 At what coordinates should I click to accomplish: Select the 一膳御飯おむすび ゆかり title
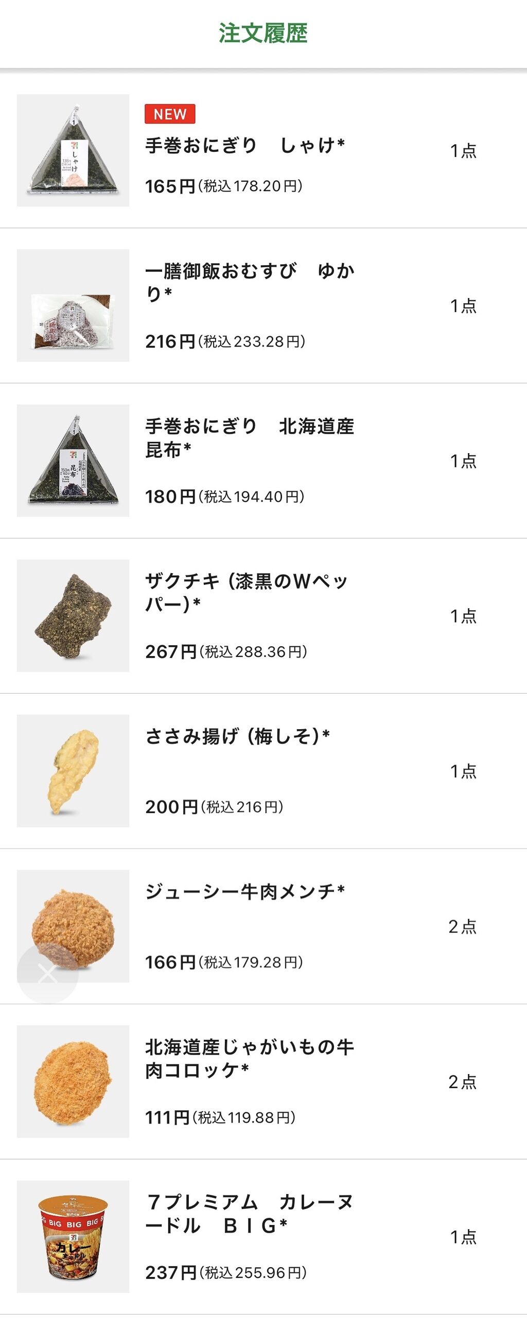pyautogui.click(x=250, y=282)
